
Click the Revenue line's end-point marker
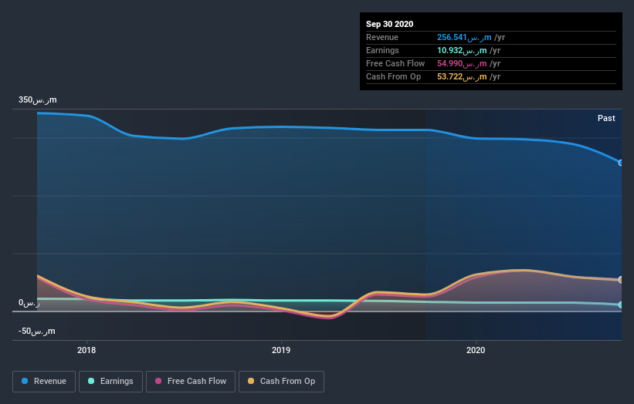click(x=621, y=163)
